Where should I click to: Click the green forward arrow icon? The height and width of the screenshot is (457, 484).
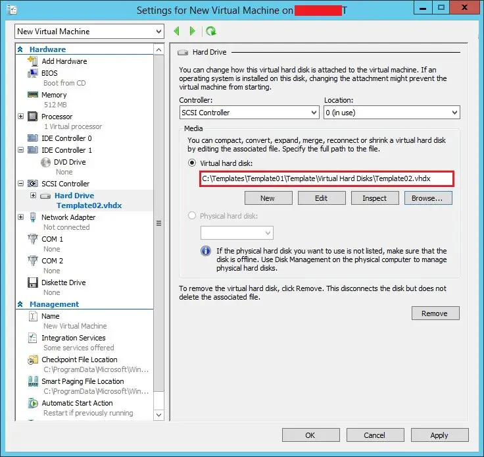click(192, 31)
